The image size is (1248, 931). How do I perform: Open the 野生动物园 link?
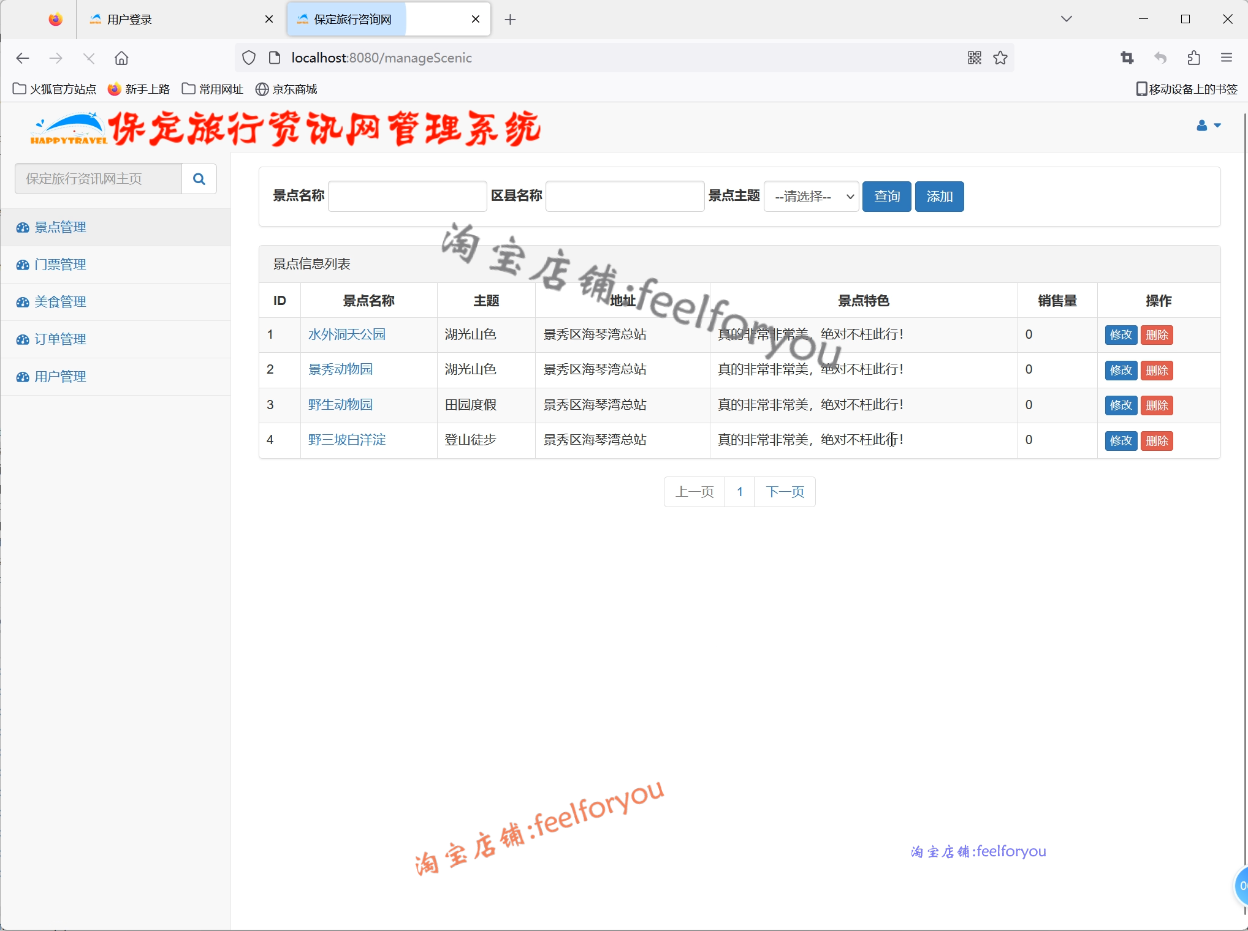[340, 405]
